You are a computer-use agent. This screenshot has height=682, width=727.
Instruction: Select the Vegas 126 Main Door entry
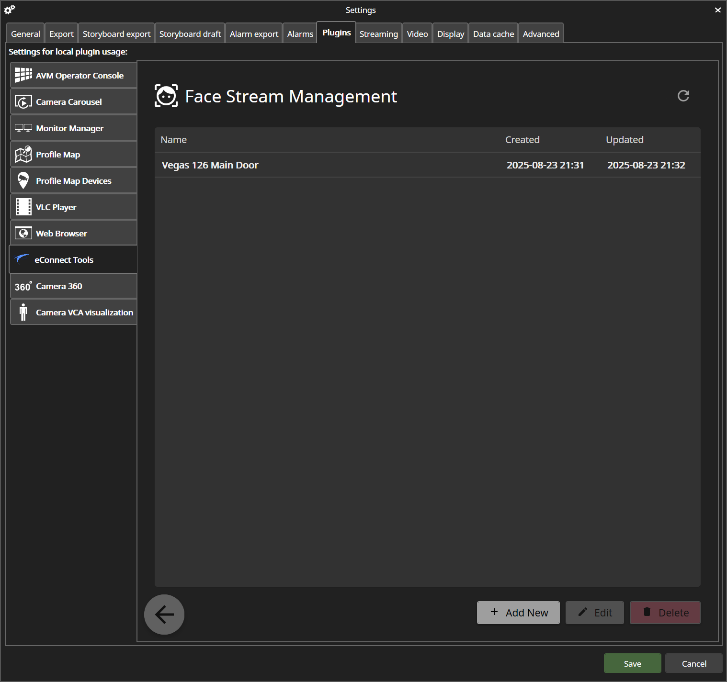point(210,165)
